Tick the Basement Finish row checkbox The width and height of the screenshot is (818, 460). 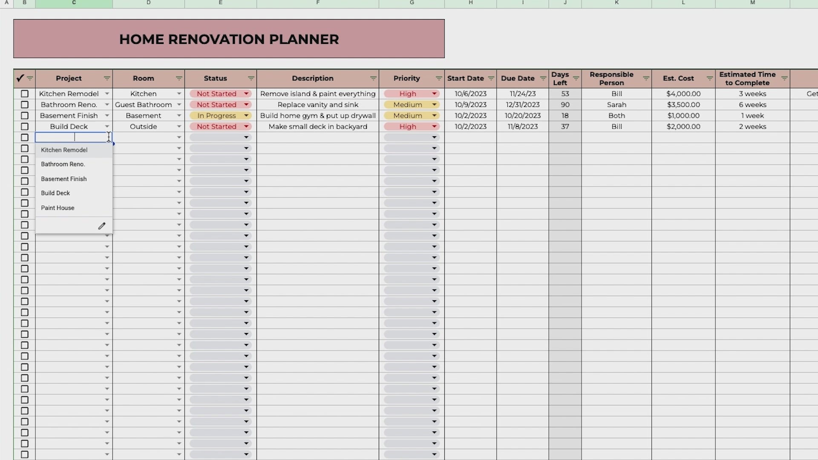(25, 116)
